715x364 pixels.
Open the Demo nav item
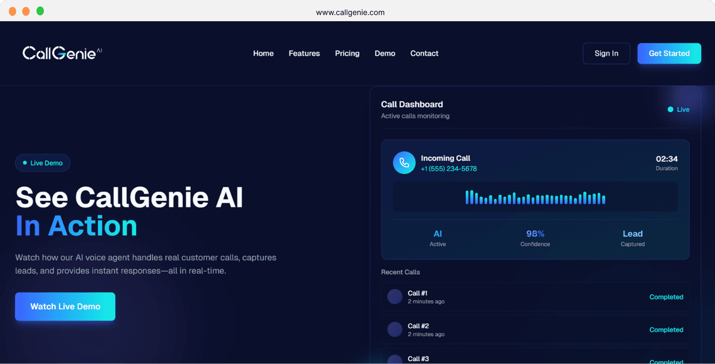[385, 53]
